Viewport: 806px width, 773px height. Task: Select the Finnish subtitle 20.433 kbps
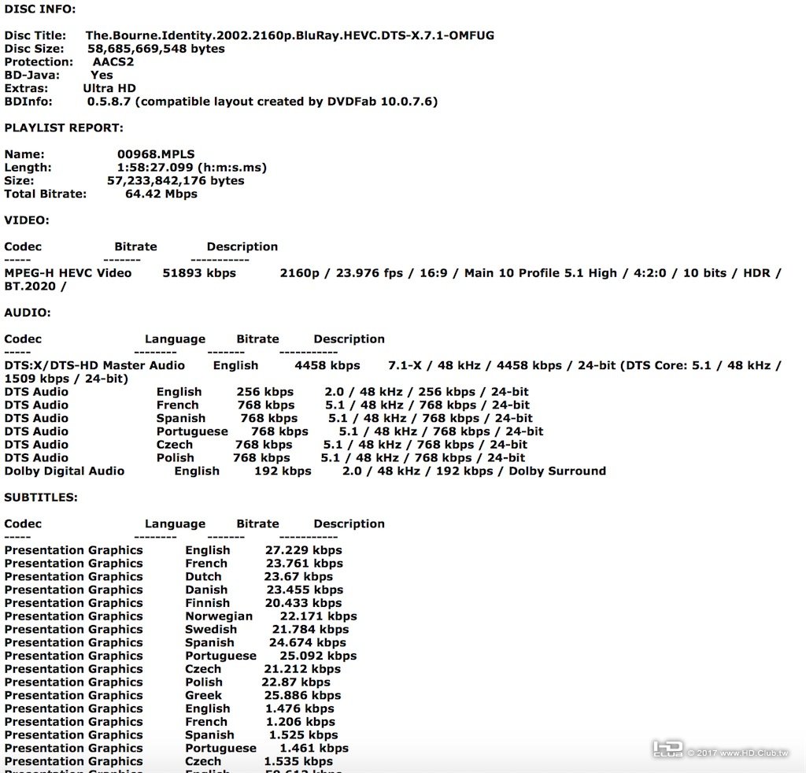point(303,604)
